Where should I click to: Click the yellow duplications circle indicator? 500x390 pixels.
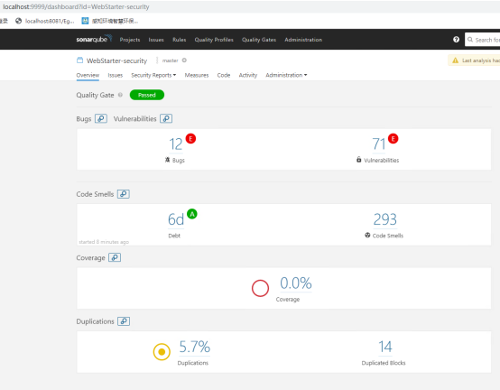pos(162,352)
